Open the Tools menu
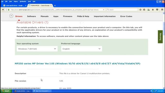This screenshot has width=165, height=93. 29,2
